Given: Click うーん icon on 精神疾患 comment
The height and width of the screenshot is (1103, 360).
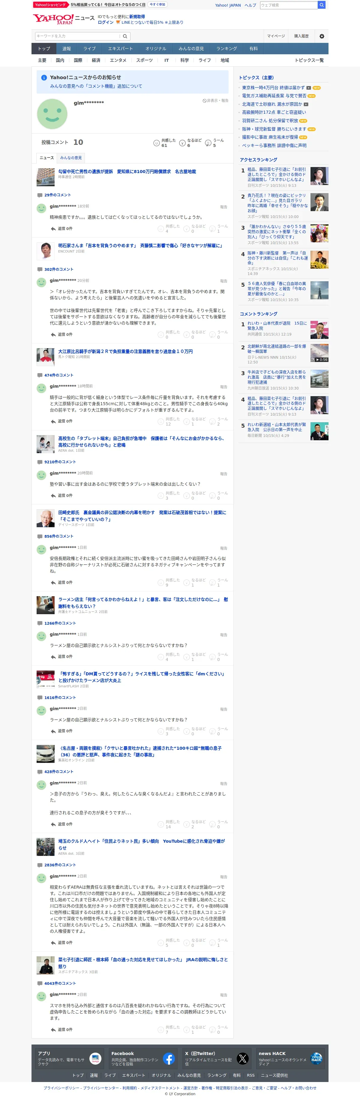Looking at the screenshot, I should click(x=212, y=229).
